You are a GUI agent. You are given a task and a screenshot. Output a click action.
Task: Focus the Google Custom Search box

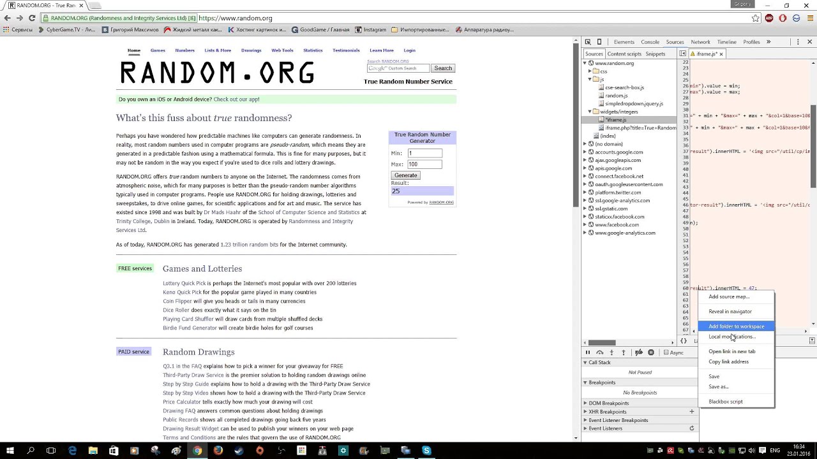tap(398, 68)
